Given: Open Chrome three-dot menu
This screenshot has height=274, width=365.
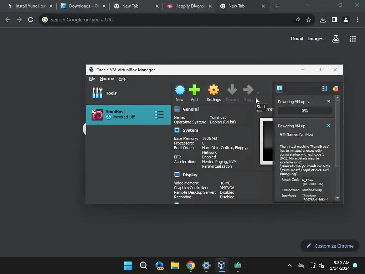Looking at the screenshot, I should pyautogui.click(x=357, y=20).
